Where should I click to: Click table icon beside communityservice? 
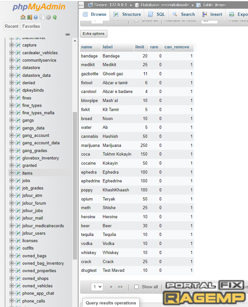(18, 60)
